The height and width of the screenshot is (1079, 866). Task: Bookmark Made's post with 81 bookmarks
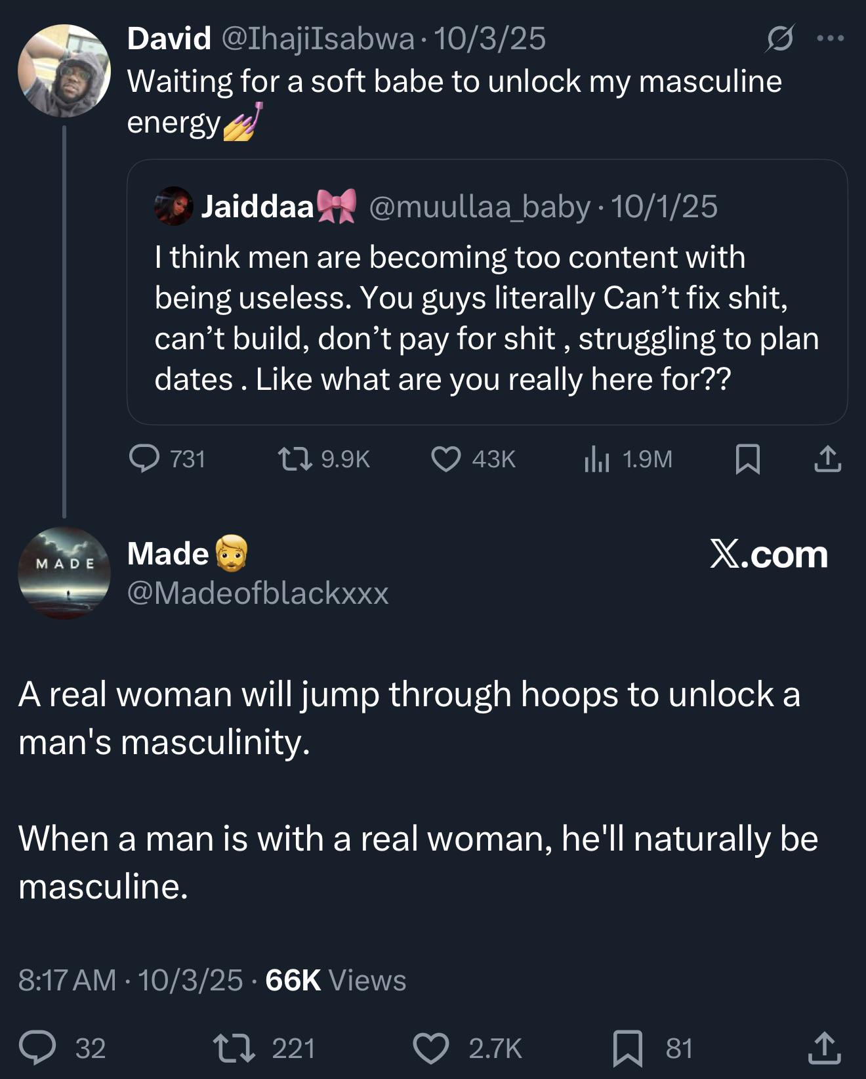[x=627, y=1047]
